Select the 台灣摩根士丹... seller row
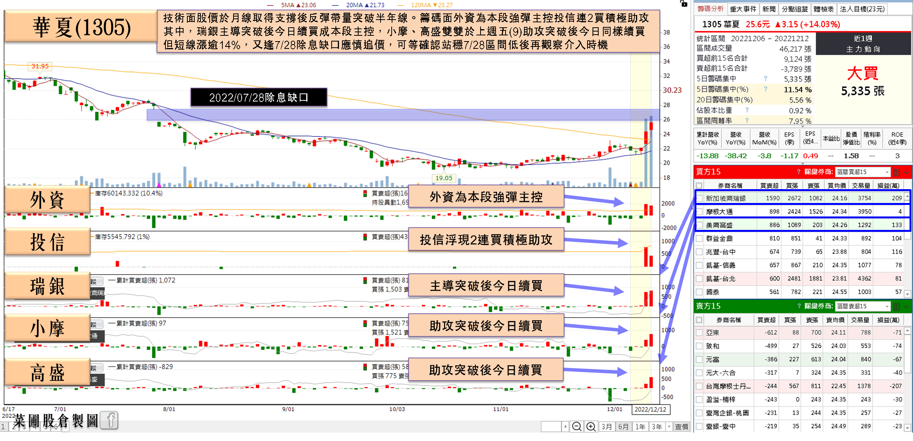Screen dimensions: 913x441 coord(800,386)
